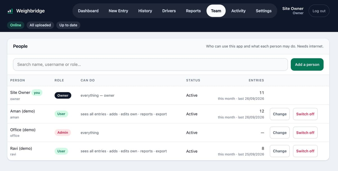This screenshot has height=171, width=338.
Task: Switch to the History tab
Action: [145, 11]
